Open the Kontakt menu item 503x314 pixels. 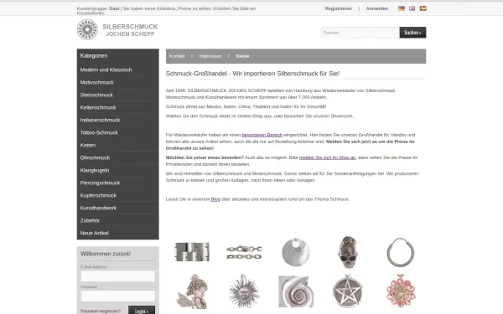pyautogui.click(x=177, y=56)
